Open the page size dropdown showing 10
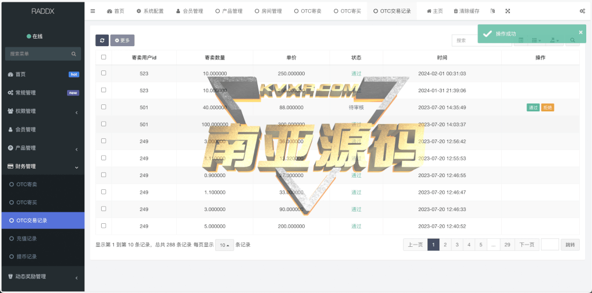The image size is (592, 293). click(x=224, y=245)
